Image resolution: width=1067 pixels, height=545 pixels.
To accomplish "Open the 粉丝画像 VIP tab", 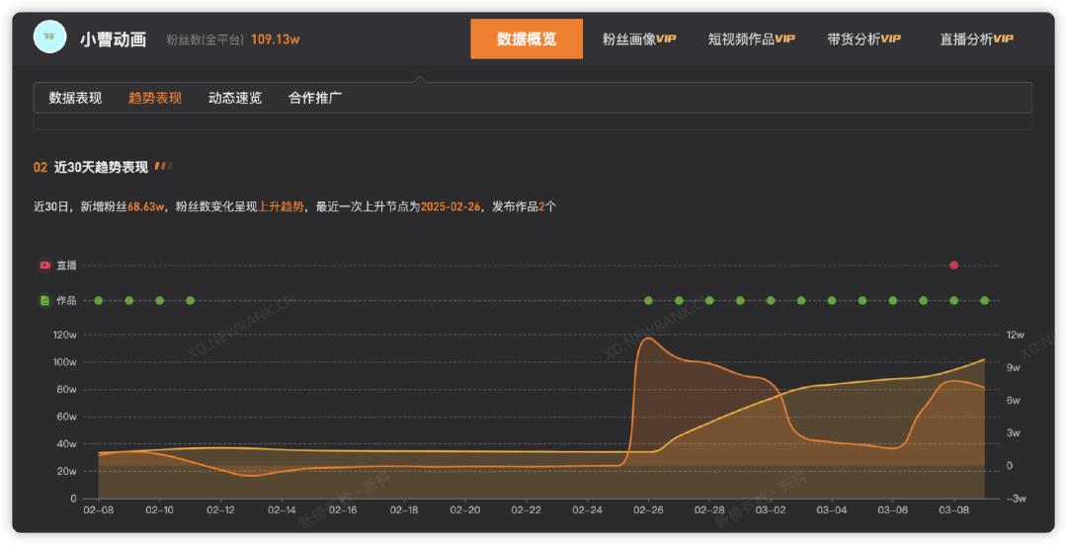I will [639, 39].
